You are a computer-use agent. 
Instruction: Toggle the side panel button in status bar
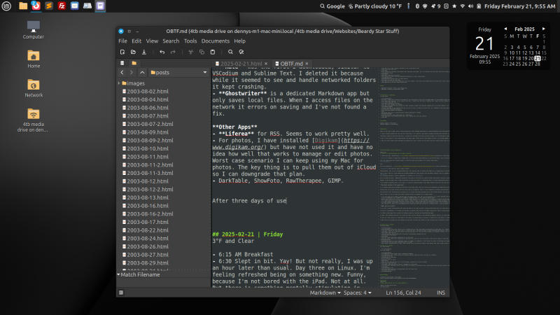[121, 293]
